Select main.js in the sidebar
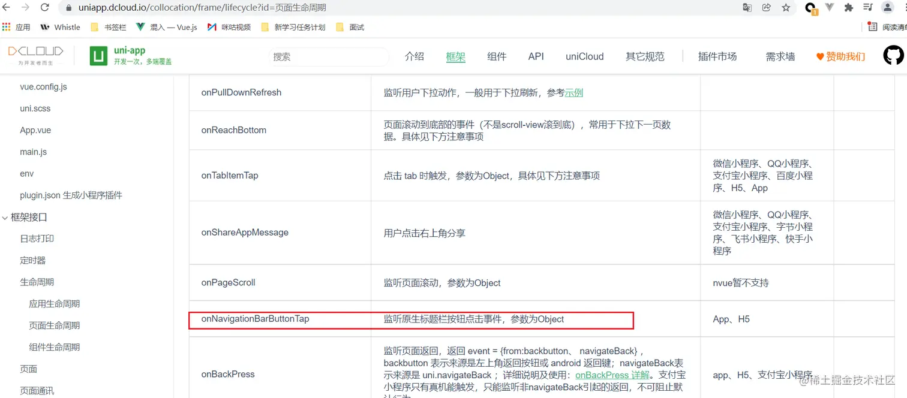The height and width of the screenshot is (398, 907). (34, 152)
